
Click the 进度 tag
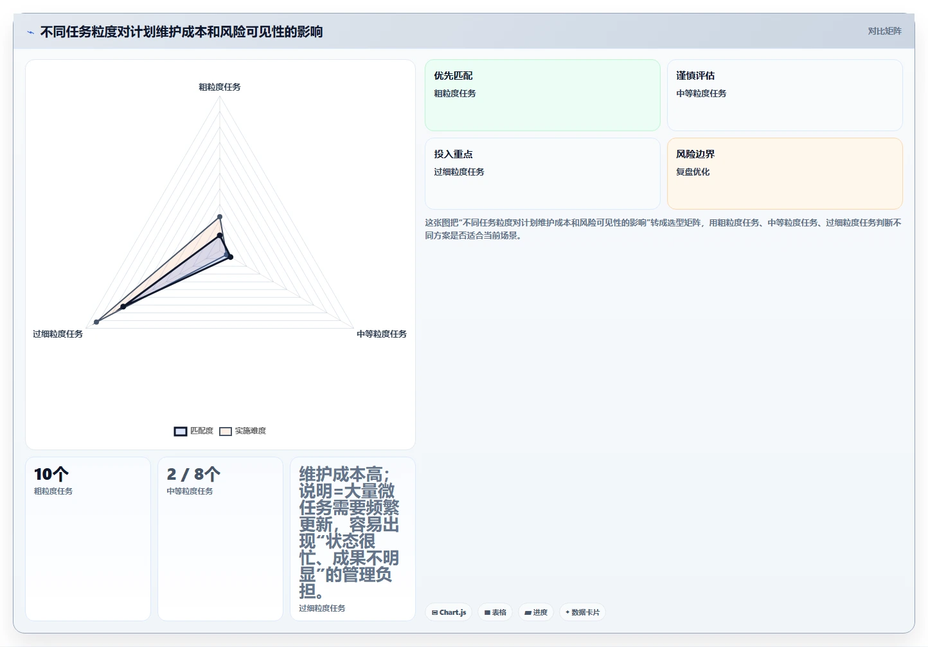[536, 612]
